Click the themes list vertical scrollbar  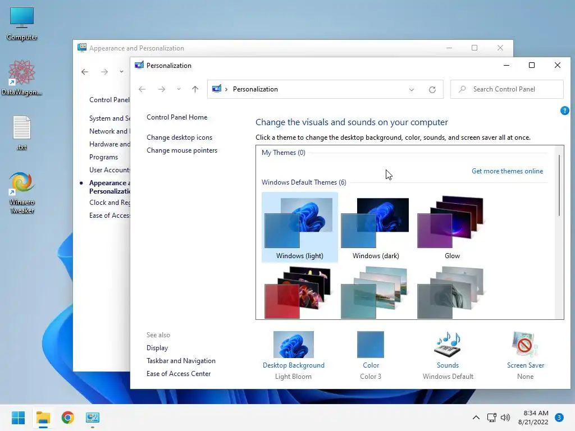click(x=559, y=185)
